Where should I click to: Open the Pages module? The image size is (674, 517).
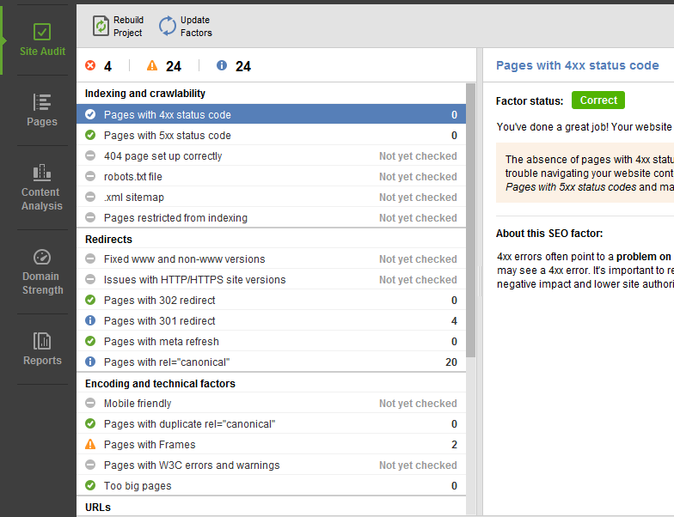(41, 110)
